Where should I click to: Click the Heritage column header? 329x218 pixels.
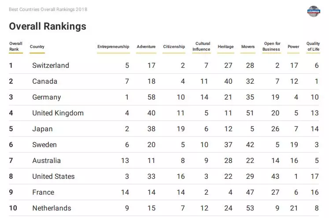(x=226, y=47)
